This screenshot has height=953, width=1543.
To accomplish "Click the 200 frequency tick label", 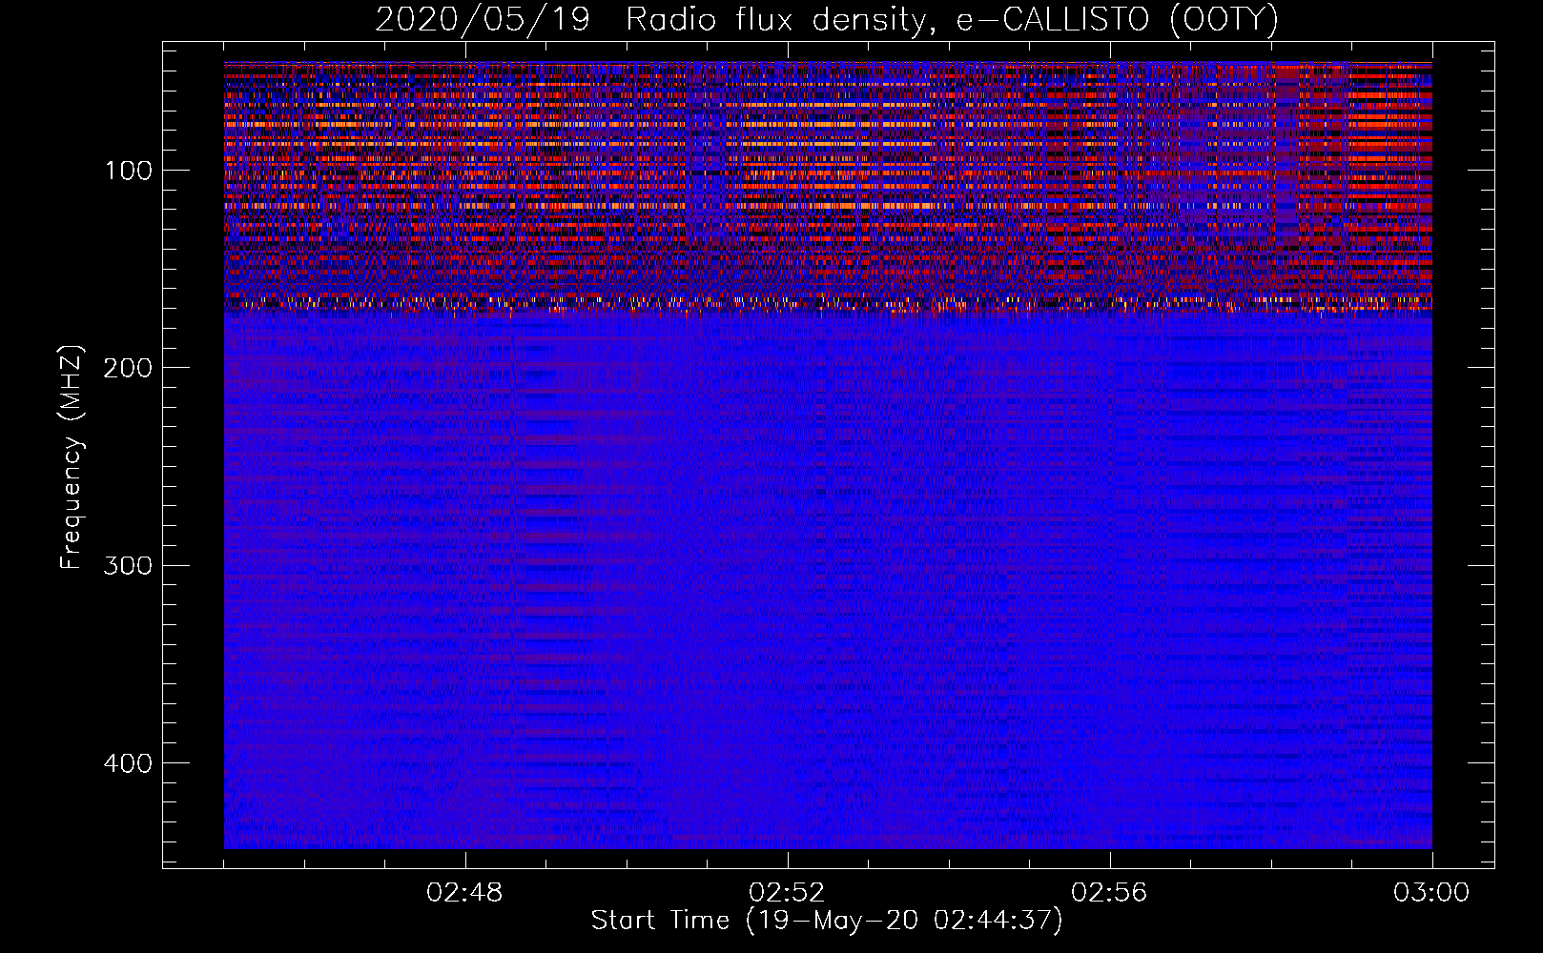I will 129,368.
